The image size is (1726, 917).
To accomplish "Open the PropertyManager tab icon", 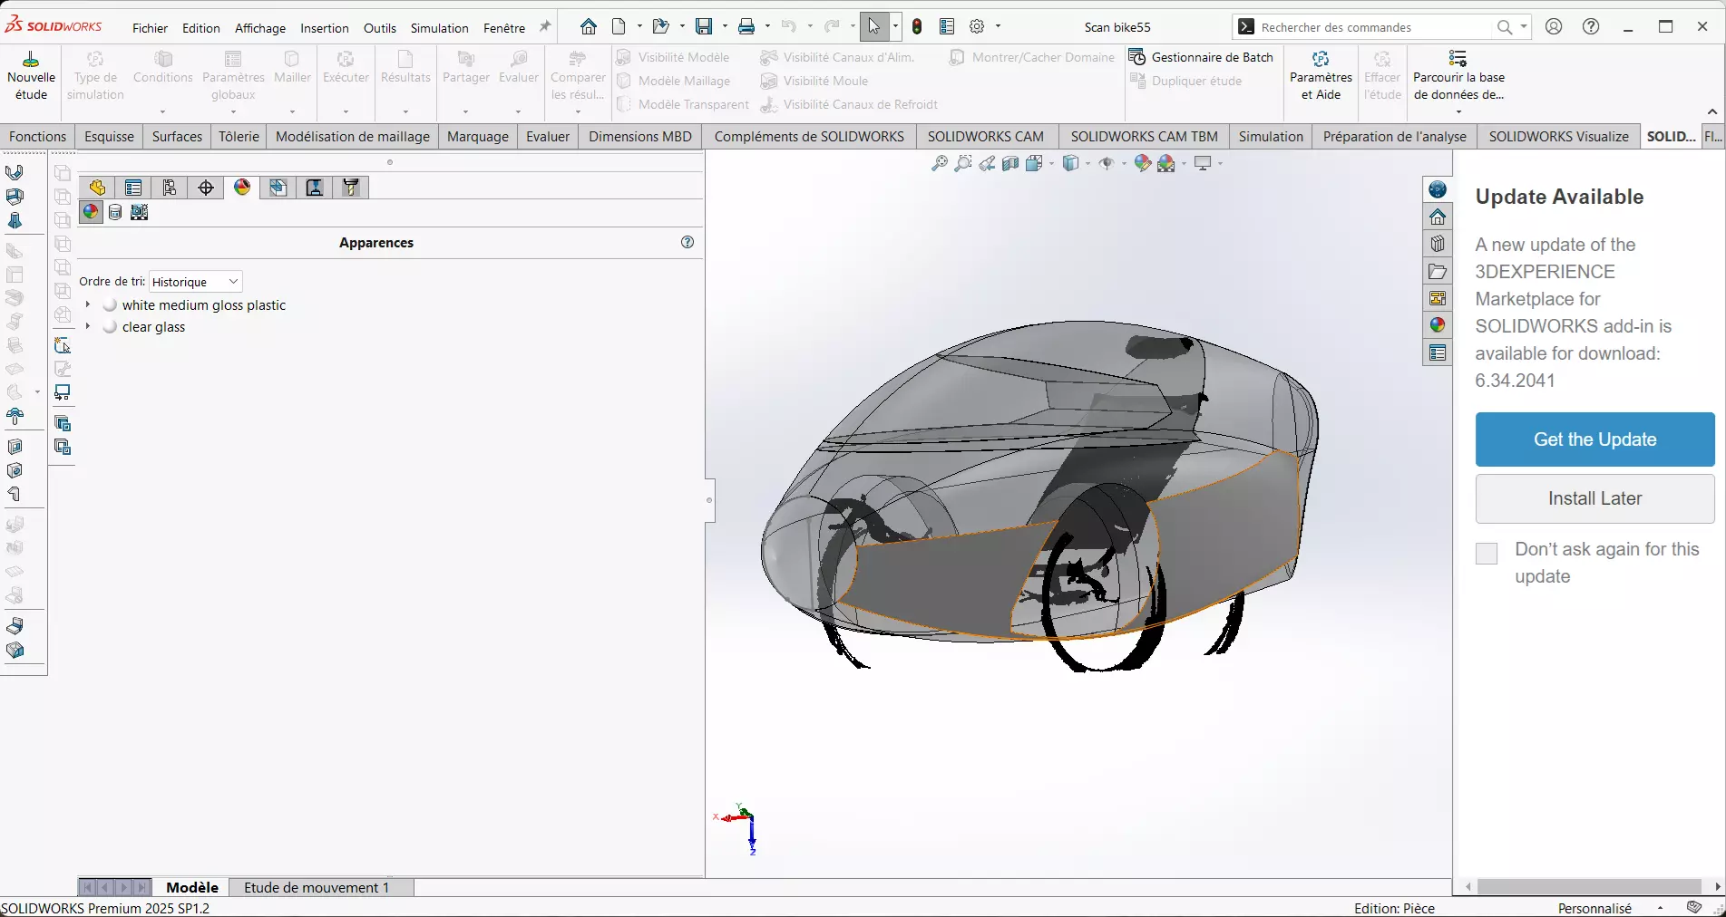I will (133, 188).
